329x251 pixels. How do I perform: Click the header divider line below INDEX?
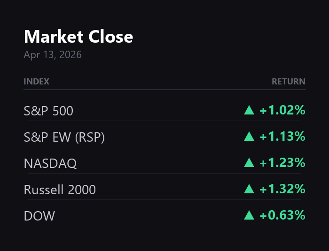[164, 89]
